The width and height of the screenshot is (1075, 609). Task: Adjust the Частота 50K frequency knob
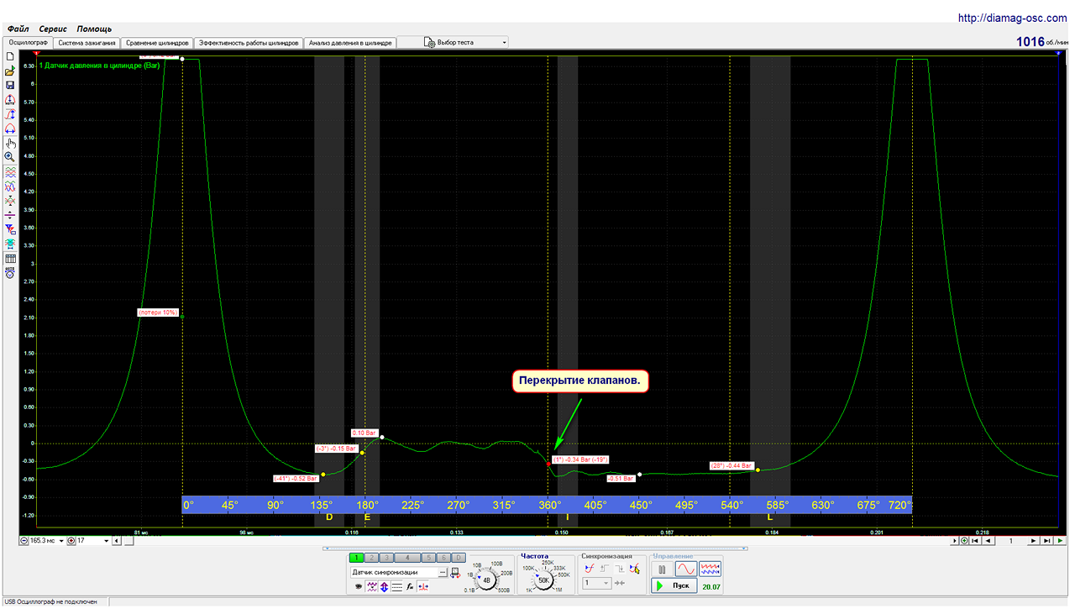pyautogui.click(x=543, y=580)
